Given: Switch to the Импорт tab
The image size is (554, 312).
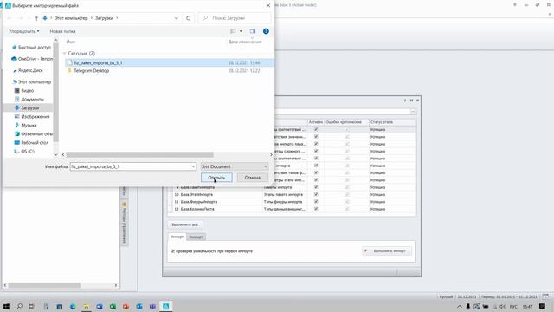Looking at the screenshot, I should 177,237.
